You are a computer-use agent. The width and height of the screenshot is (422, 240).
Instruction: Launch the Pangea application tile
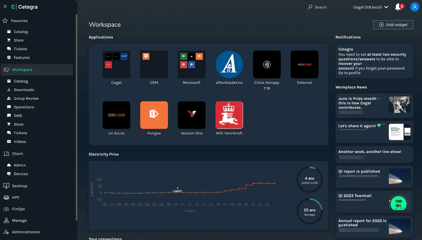[154, 115]
